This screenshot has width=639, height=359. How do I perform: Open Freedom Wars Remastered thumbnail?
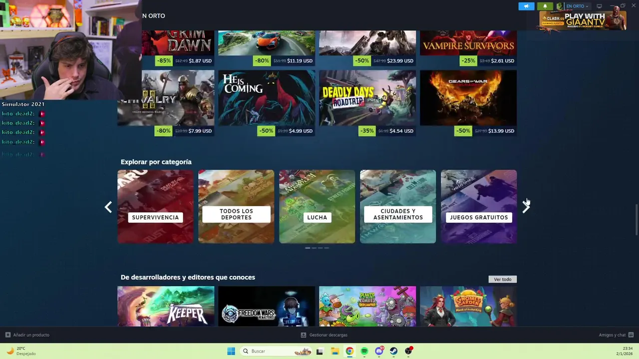click(x=267, y=306)
